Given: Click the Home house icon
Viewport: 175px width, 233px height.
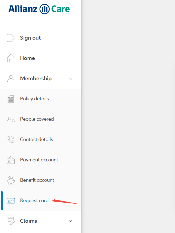Looking at the screenshot, I should tap(11, 58).
